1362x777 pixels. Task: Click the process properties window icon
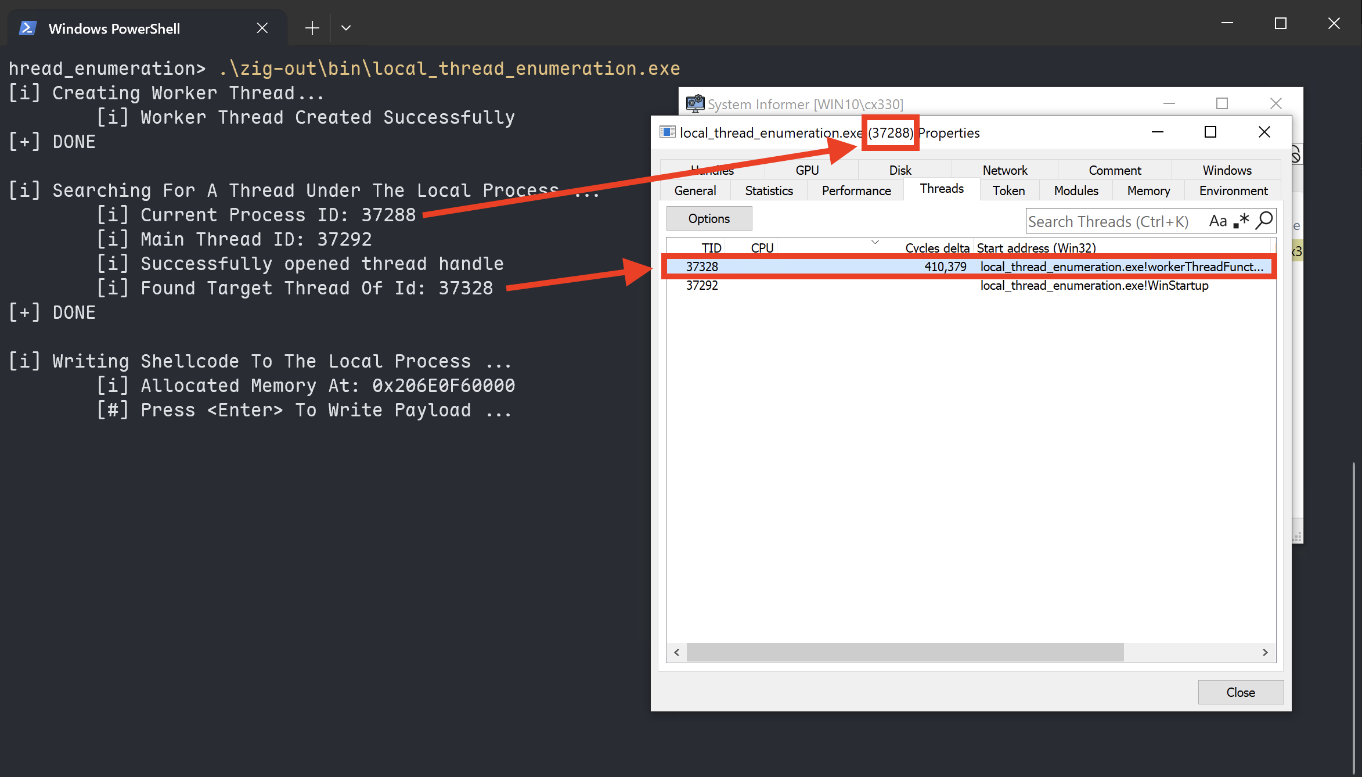click(x=667, y=132)
